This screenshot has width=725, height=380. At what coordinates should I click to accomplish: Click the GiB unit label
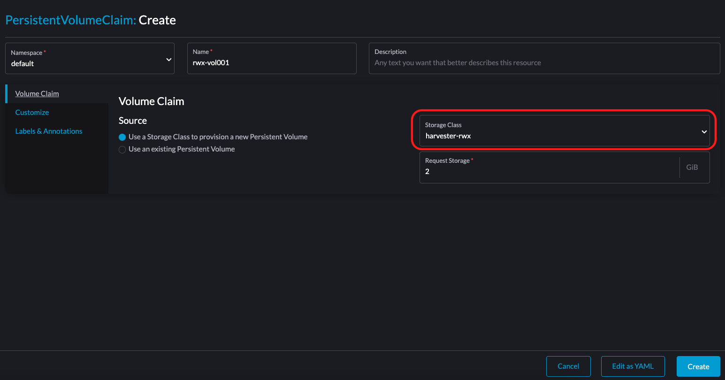pos(692,167)
